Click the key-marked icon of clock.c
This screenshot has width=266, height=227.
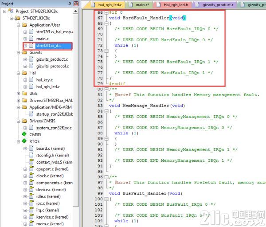point(31,176)
